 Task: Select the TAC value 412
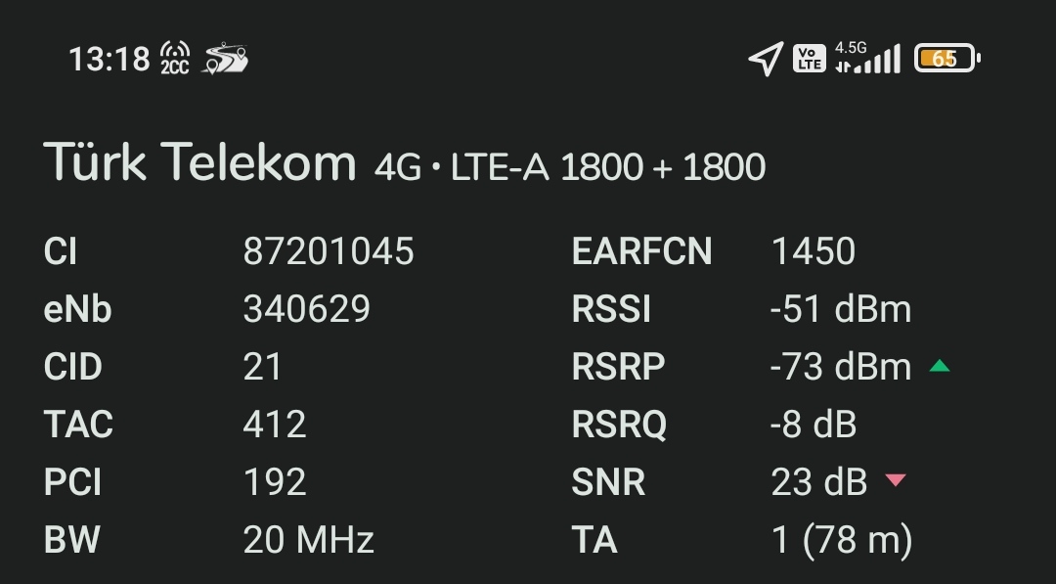click(x=275, y=425)
